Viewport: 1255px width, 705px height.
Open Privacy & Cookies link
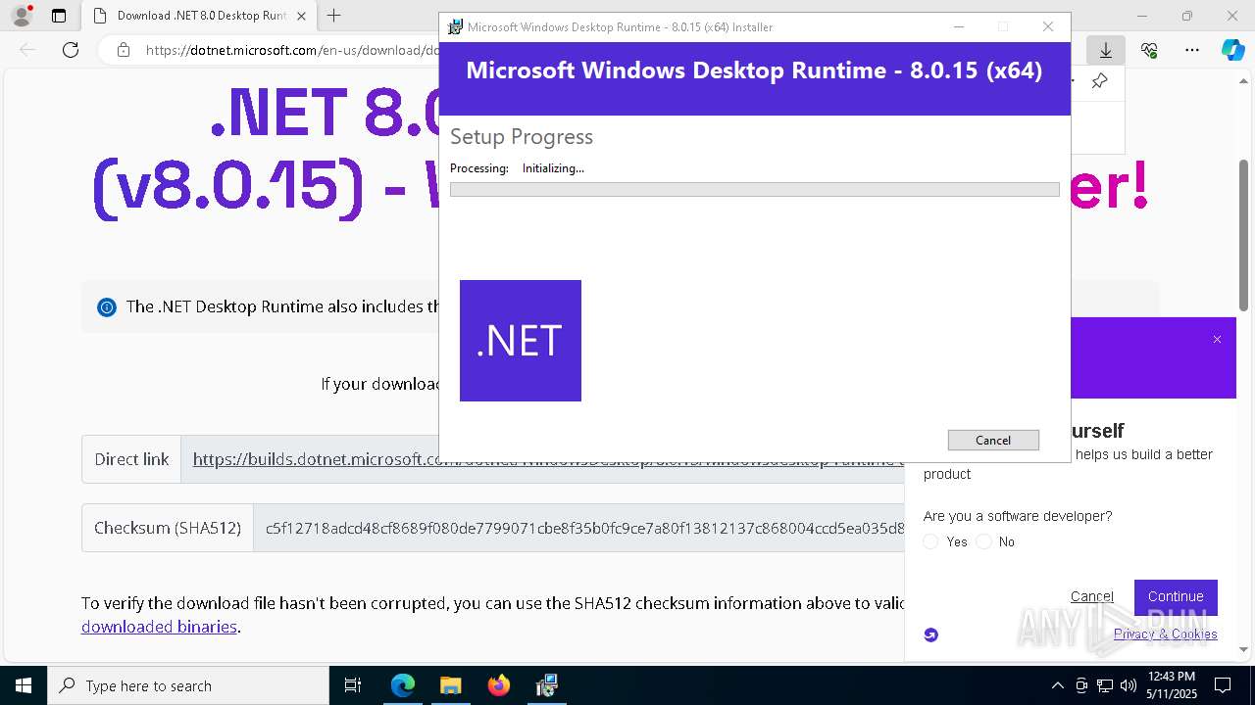click(x=1165, y=634)
